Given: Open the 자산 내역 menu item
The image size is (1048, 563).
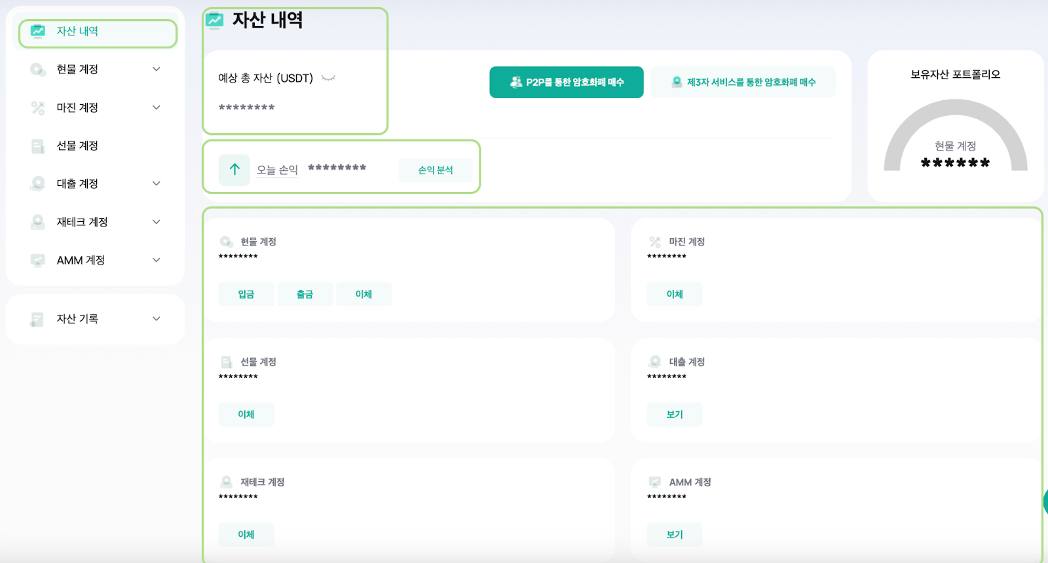Looking at the screenshot, I should click(x=77, y=31).
